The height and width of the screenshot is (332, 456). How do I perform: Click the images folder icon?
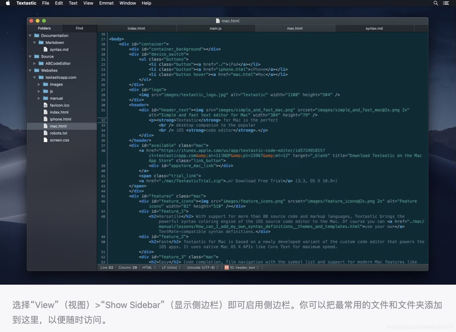46,84
